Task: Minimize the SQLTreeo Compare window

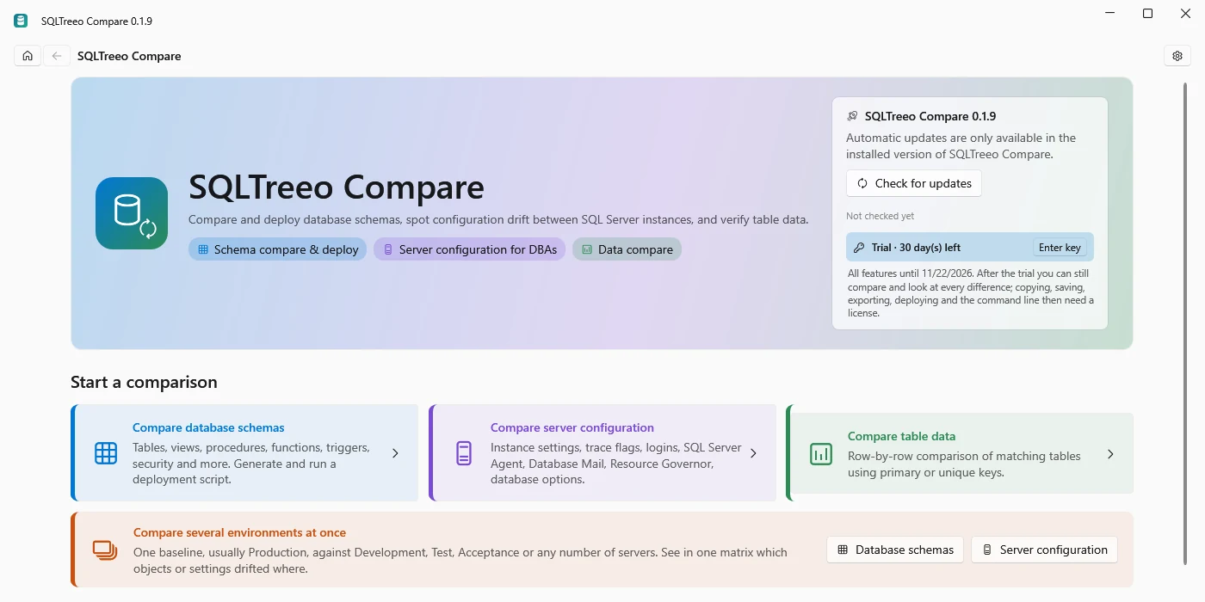Action: click(1109, 14)
